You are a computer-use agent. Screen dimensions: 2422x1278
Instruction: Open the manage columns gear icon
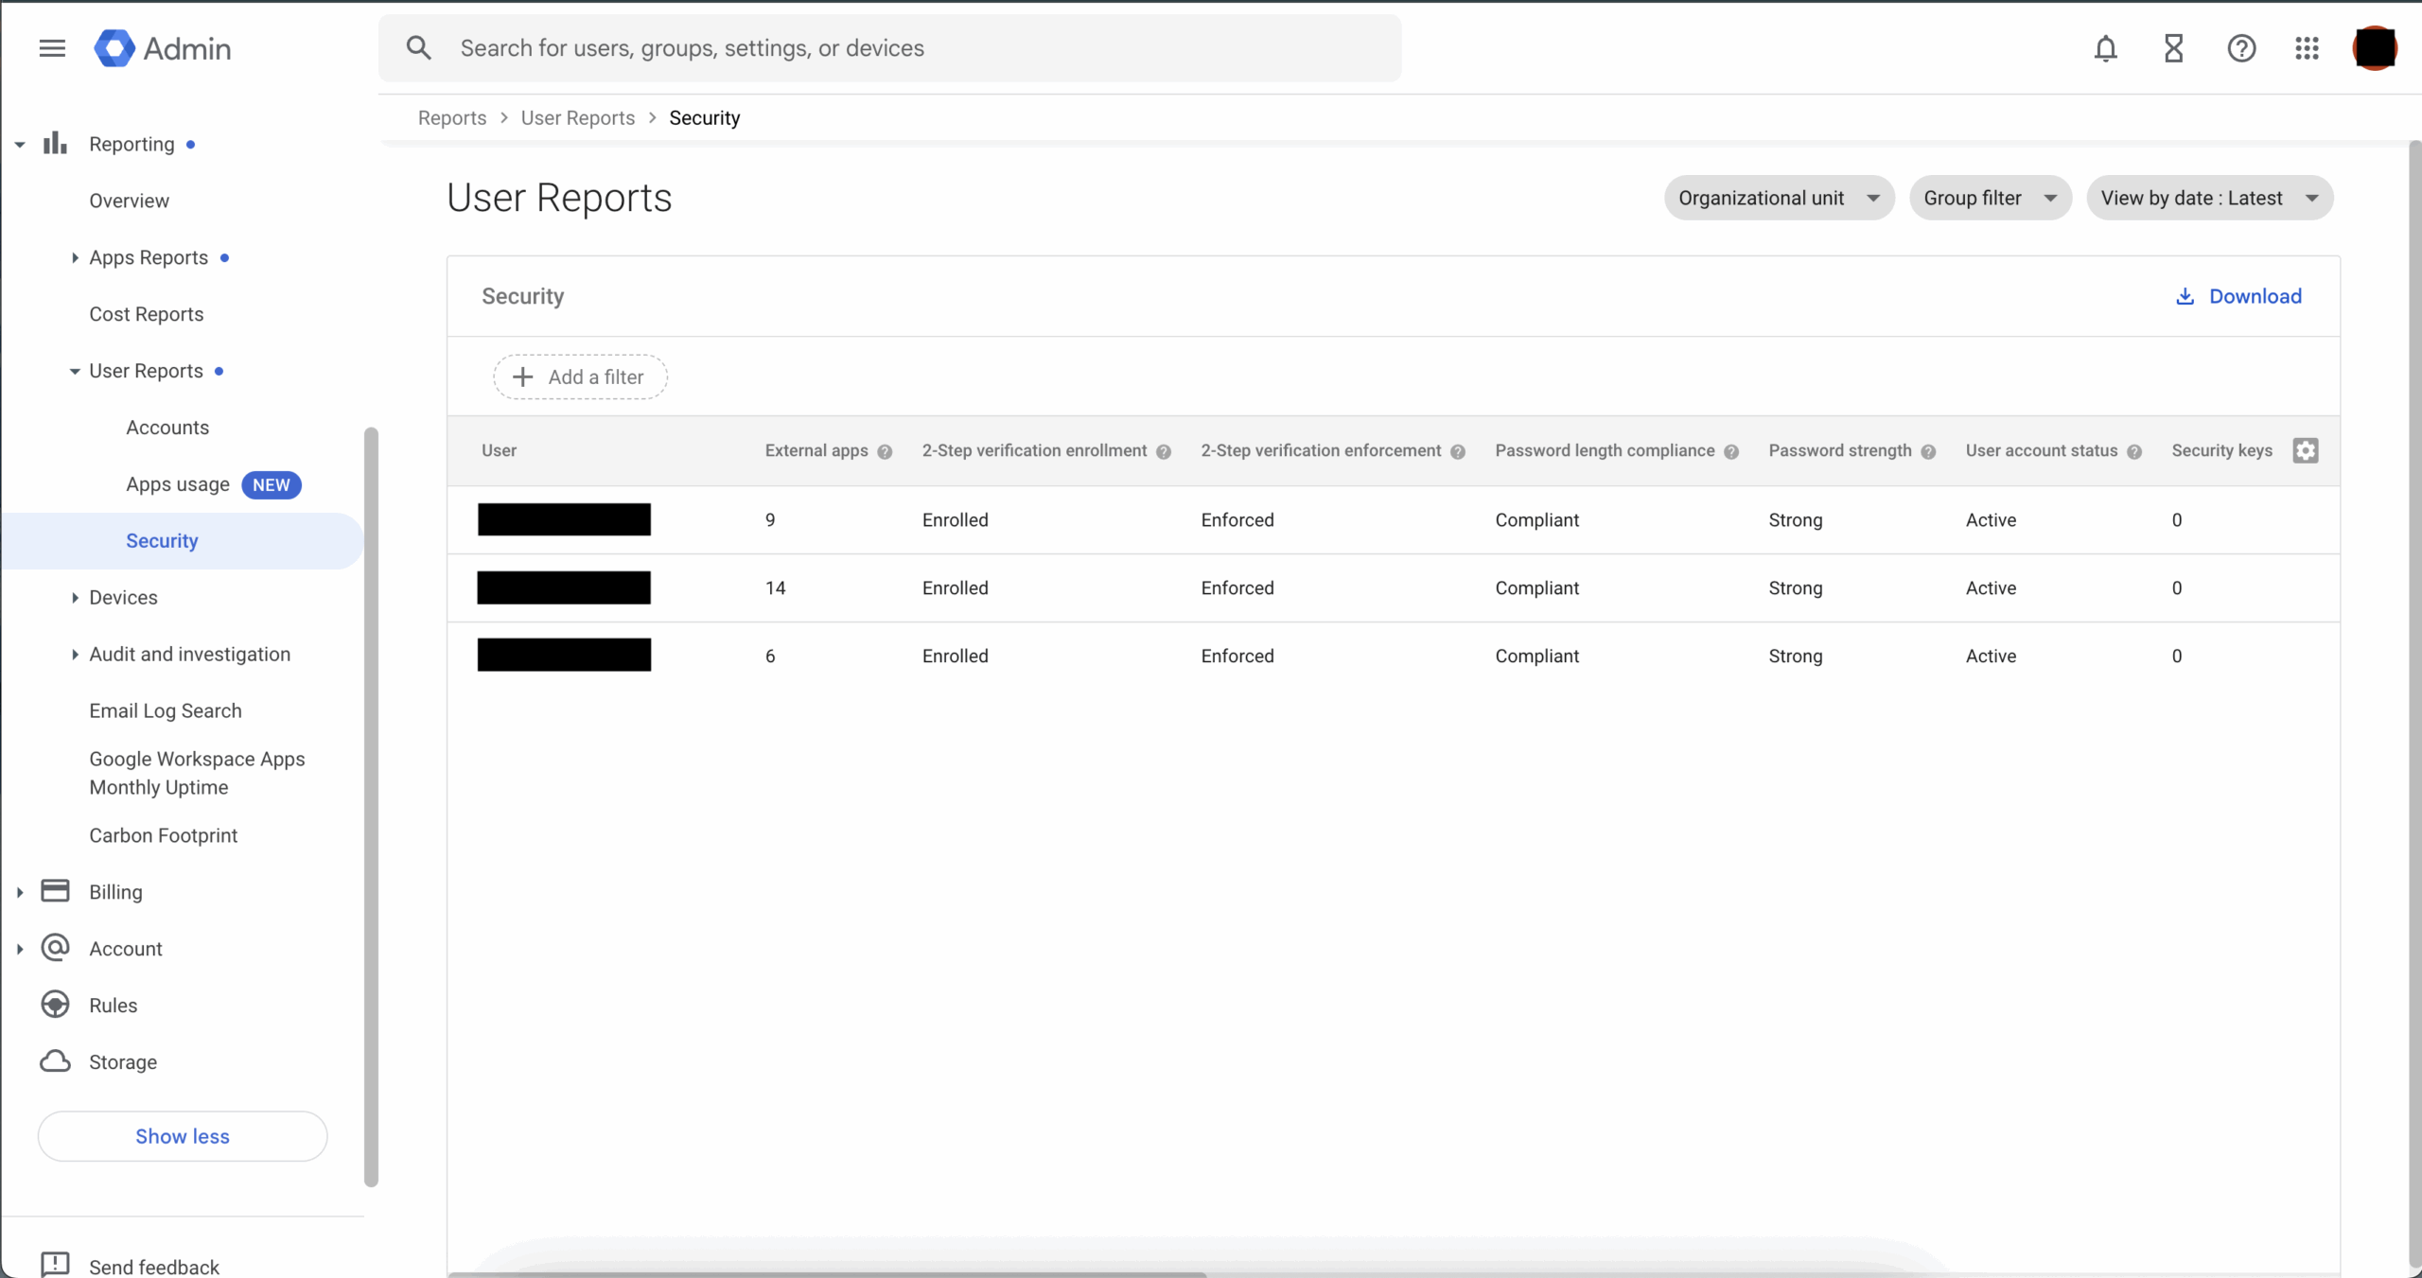(2306, 450)
